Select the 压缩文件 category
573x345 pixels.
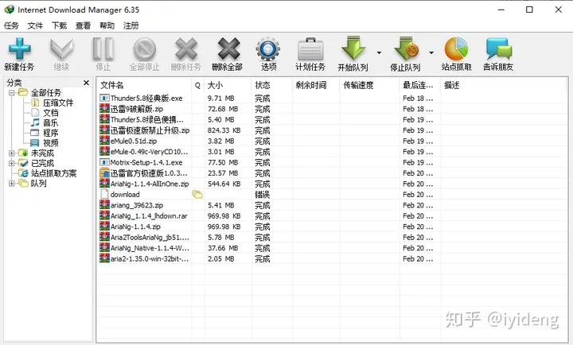tap(58, 103)
